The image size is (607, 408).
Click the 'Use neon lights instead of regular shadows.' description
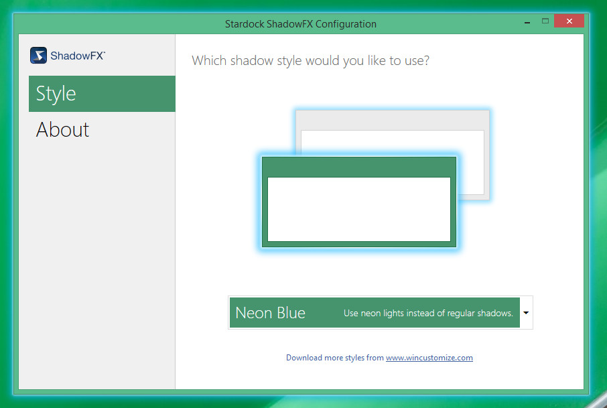(428, 313)
